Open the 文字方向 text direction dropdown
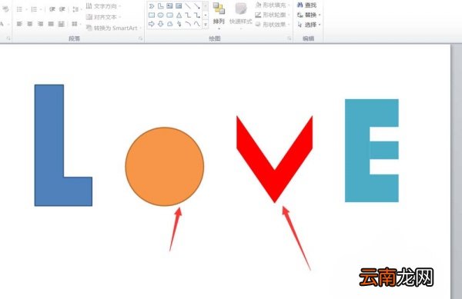The width and height of the screenshot is (462, 299). pyautogui.click(x=103, y=6)
